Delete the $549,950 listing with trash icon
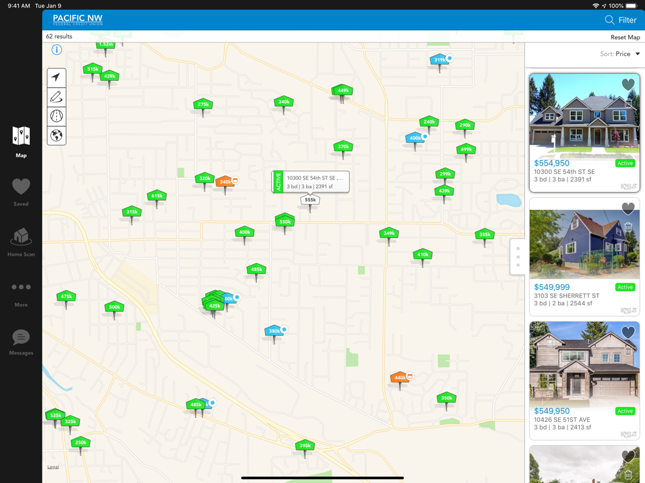This screenshot has height=483, width=645. [628, 350]
